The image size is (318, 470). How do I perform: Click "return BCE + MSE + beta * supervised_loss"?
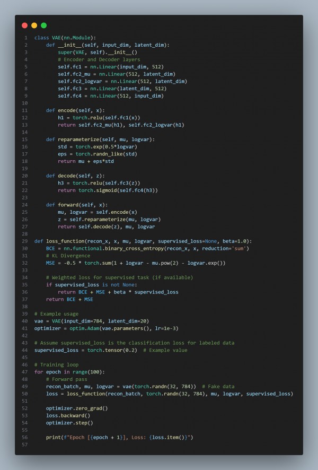click(x=118, y=292)
